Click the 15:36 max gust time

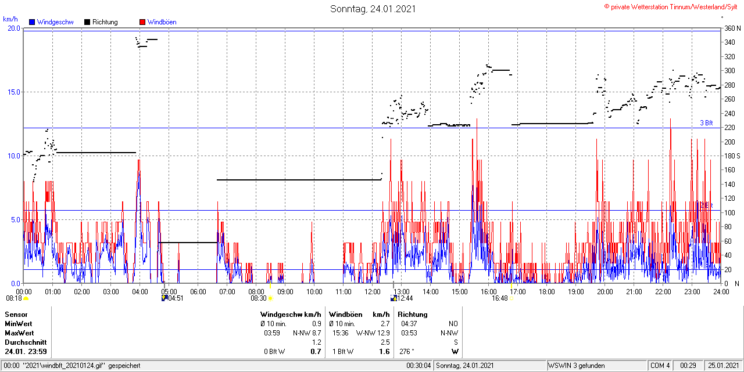coord(341,333)
